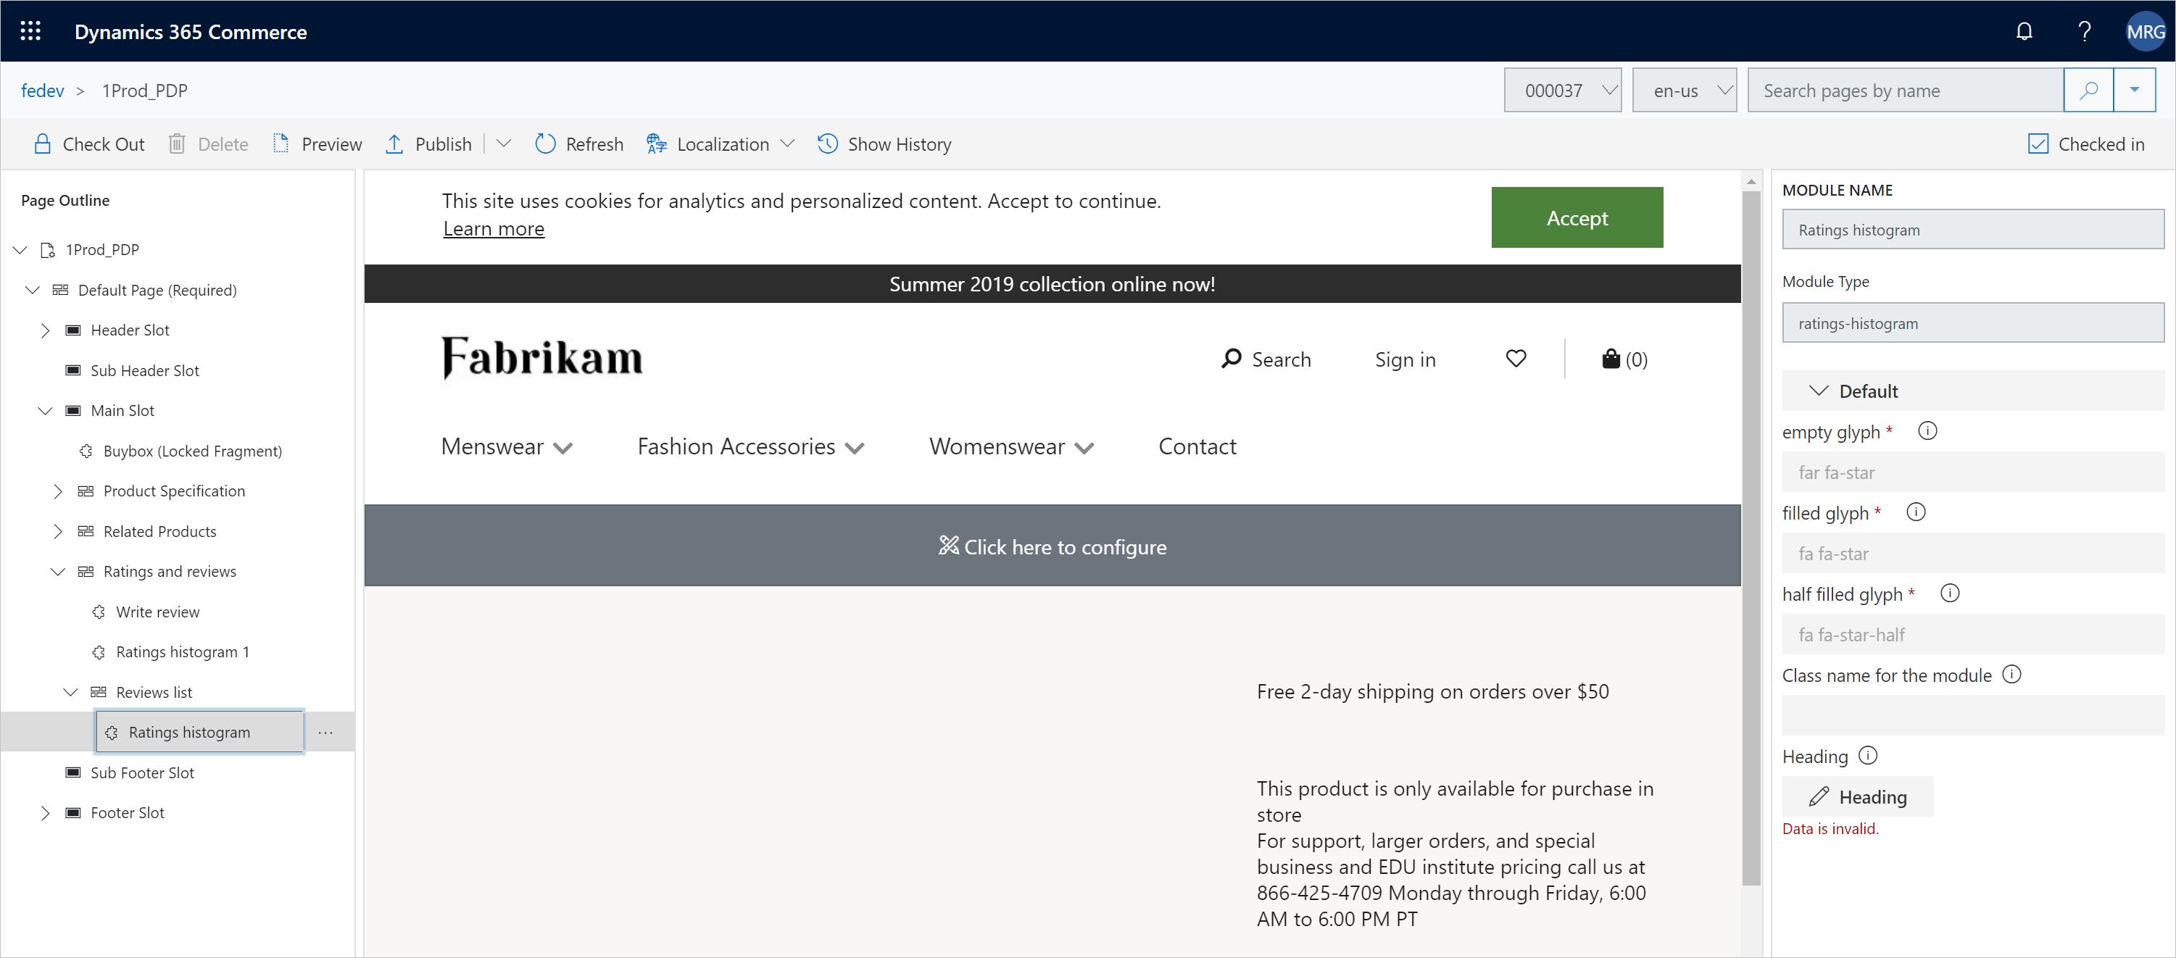Click the Learn more cookie policy link
2176x958 pixels.
[493, 228]
